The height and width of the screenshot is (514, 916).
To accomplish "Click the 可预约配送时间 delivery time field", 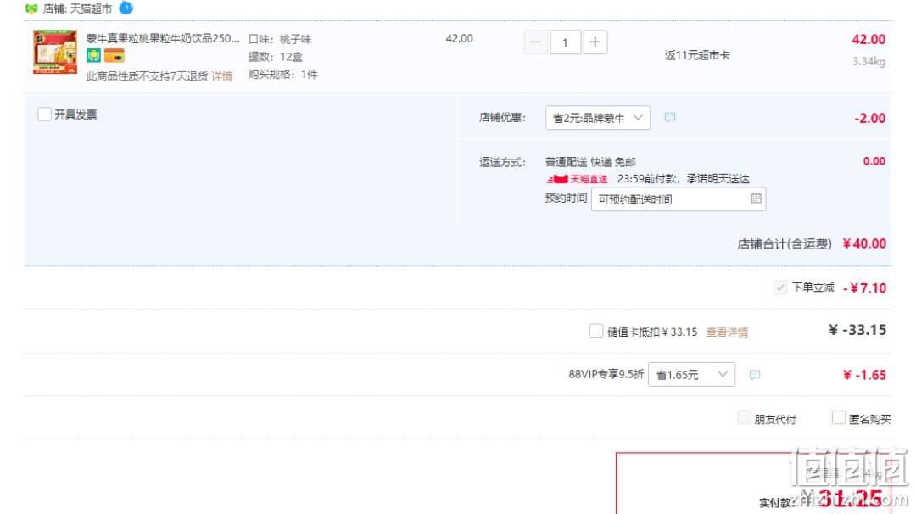I will (679, 199).
